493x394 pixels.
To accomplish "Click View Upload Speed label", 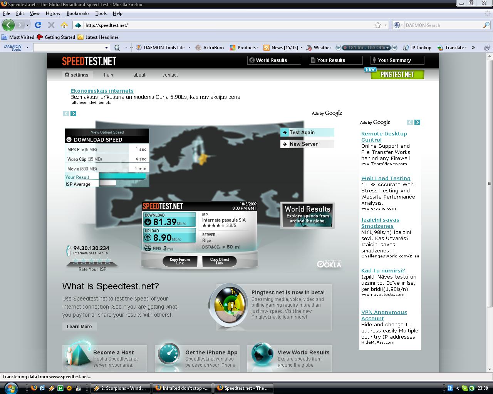I will coord(107,132).
